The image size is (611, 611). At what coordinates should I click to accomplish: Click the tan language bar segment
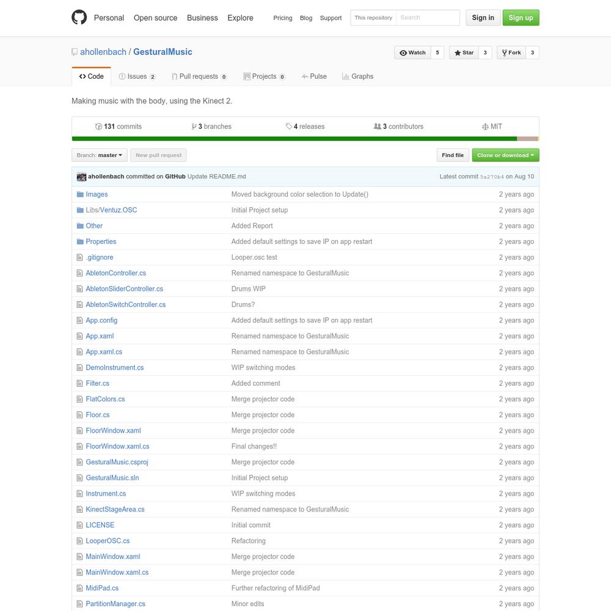coord(527,139)
